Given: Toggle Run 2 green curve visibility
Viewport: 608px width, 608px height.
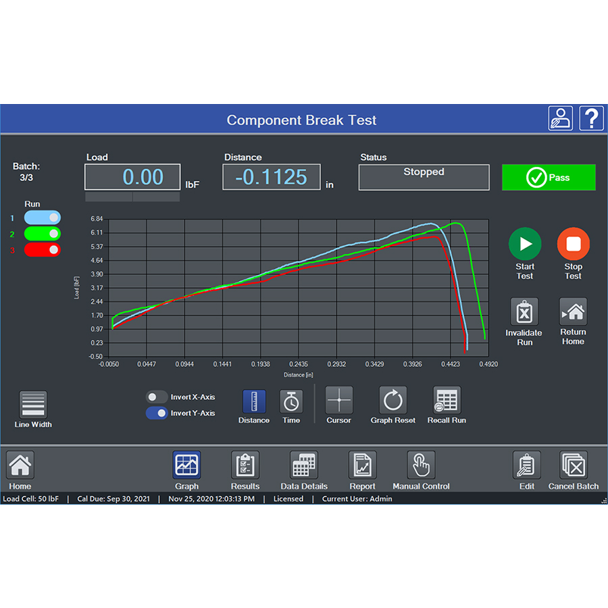Looking at the screenshot, I should (x=43, y=234).
